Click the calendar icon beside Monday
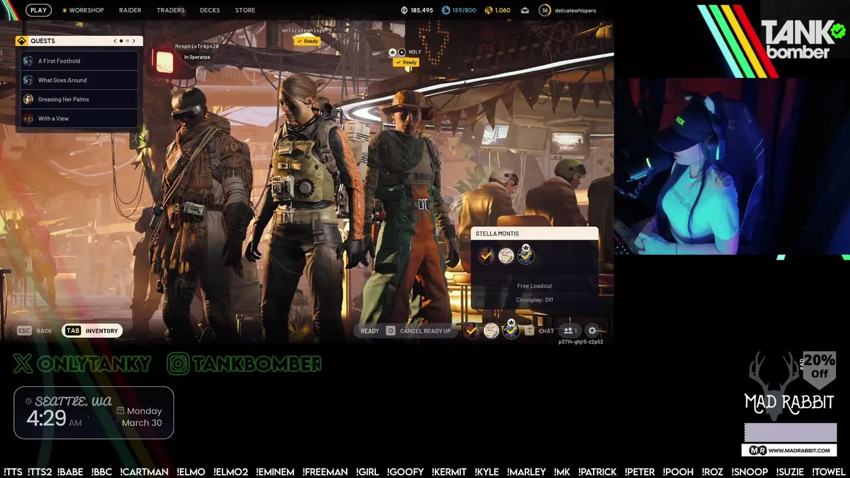 pos(120,411)
